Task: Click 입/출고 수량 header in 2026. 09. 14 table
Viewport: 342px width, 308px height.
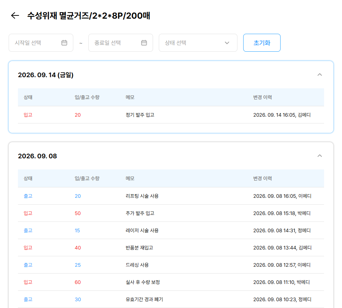Action: pos(87,97)
